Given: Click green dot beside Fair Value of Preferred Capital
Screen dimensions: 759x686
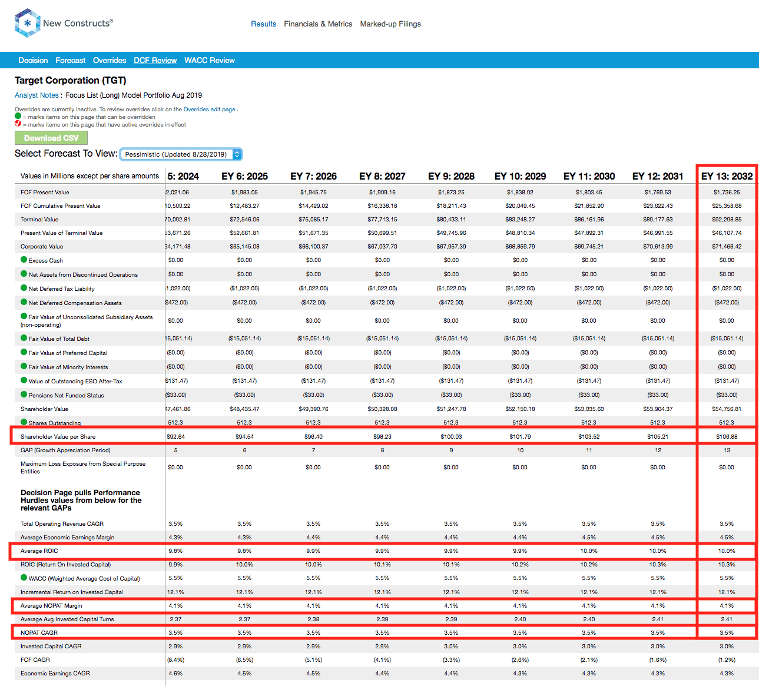Looking at the screenshot, I should pyautogui.click(x=24, y=352).
